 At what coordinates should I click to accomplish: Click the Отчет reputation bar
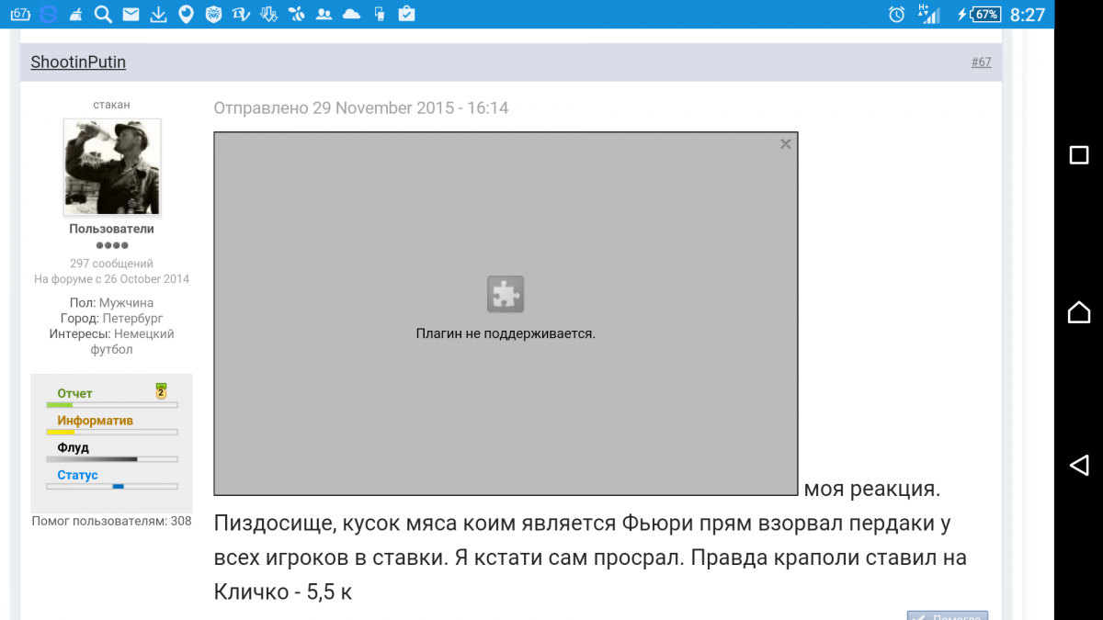pos(111,404)
